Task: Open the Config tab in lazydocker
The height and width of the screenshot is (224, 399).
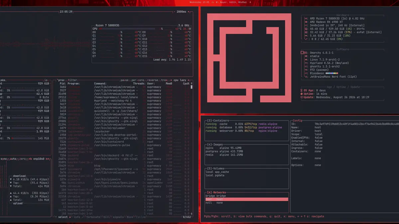Action: (x=298, y=121)
